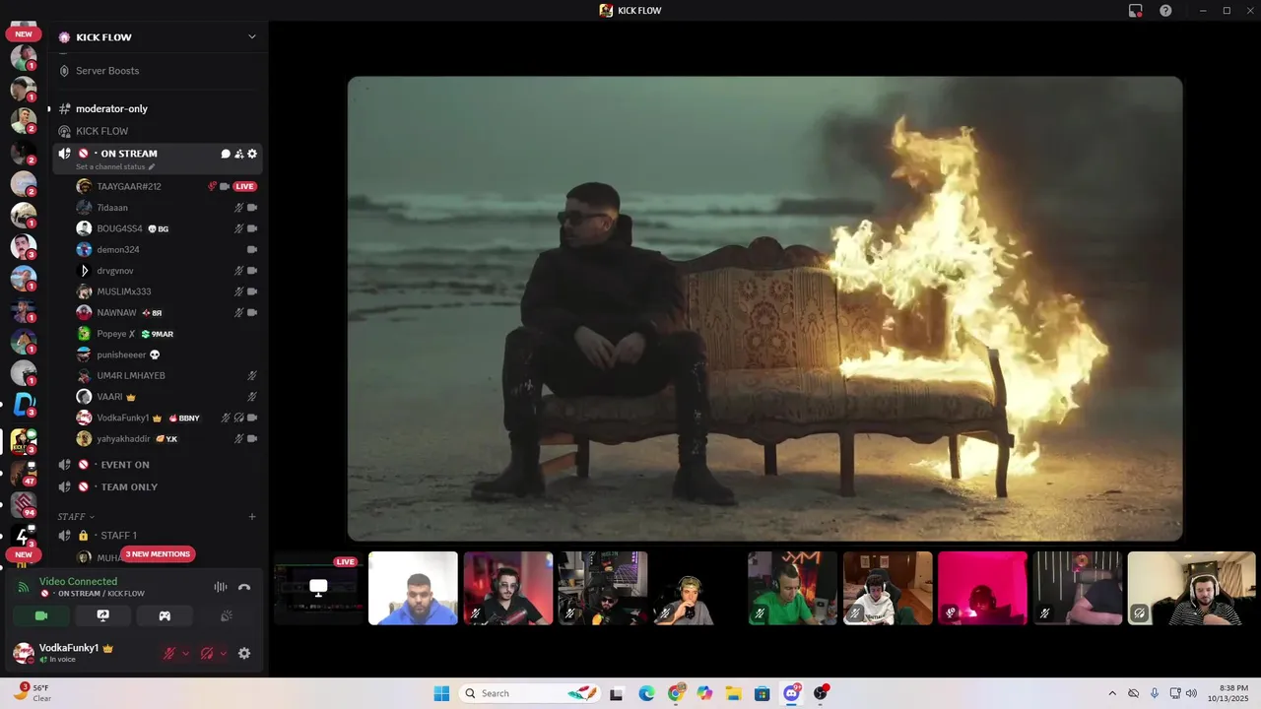Open Microsoft Store from taskbar

point(762,693)
